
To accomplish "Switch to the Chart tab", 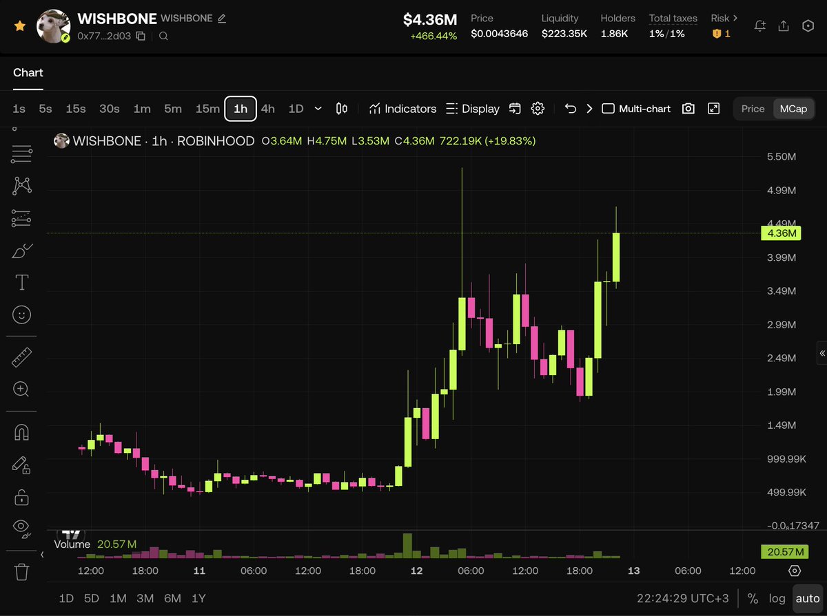I will [28, 73].
